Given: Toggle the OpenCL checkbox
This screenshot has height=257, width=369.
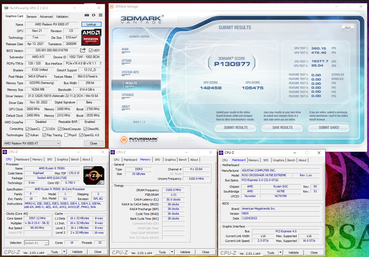Looking at the screenshot, I should coord(28,129).
